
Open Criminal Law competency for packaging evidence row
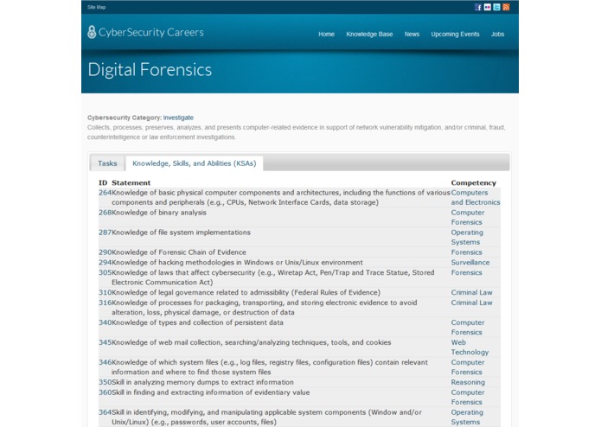[x=471, y=303]
